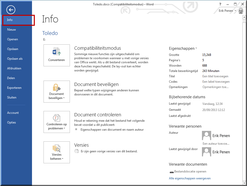Open the Opslaan als menu item
247x186 pixels.
click(x=15, y=59)
